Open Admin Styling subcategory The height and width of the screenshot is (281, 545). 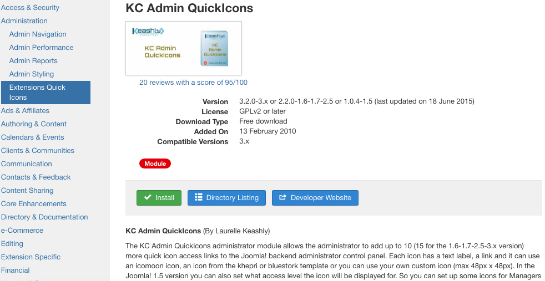[32, 74]
